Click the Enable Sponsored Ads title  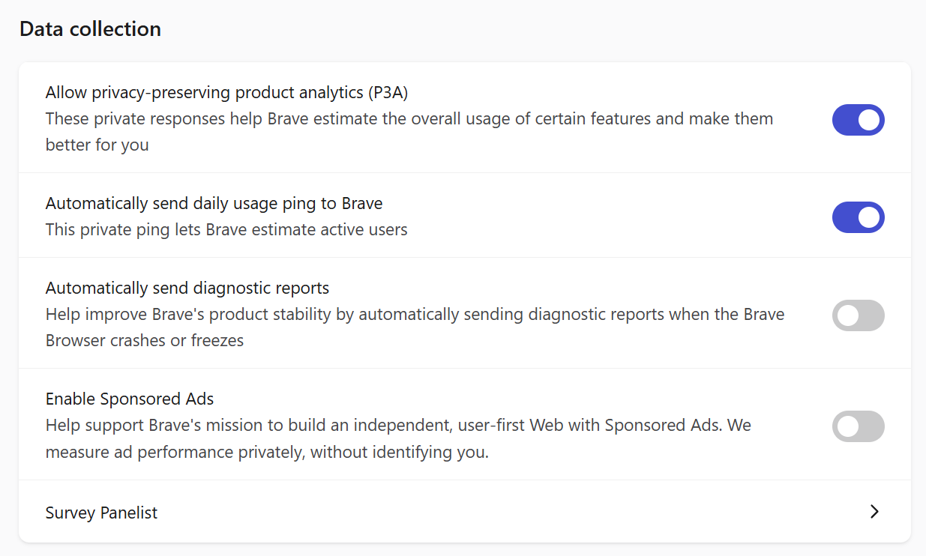tap(130, 399)
